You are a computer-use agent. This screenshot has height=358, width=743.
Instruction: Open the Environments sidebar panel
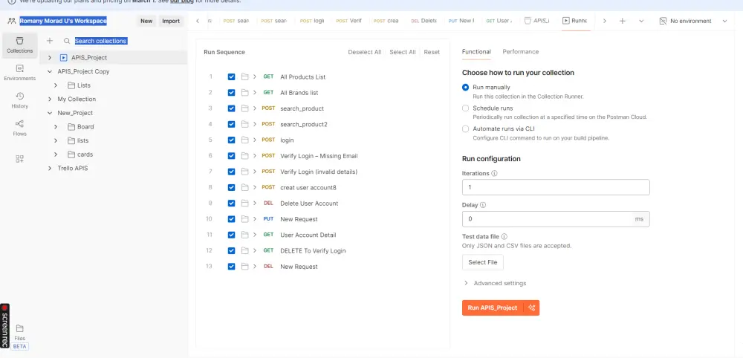pyautogui.click(x=19, y=73)
